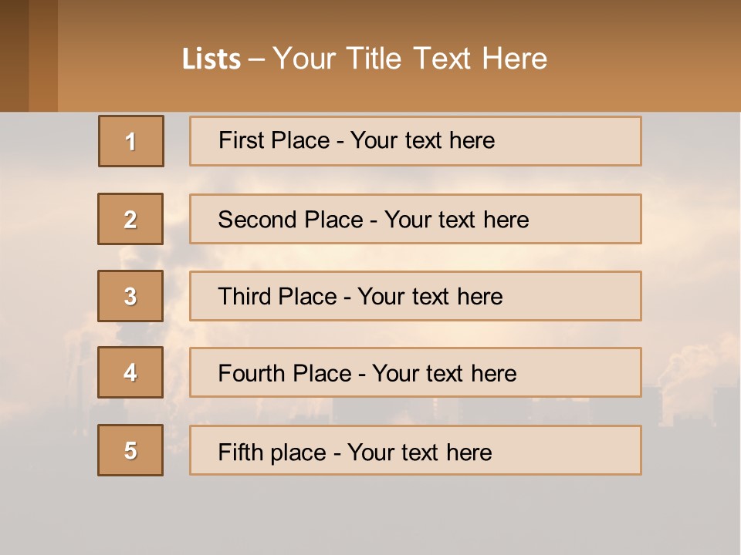The height and width of the screenshot is (555, 741).
Task: Click the dark brown strip at header's left edge
Action: tap(14, 55)
